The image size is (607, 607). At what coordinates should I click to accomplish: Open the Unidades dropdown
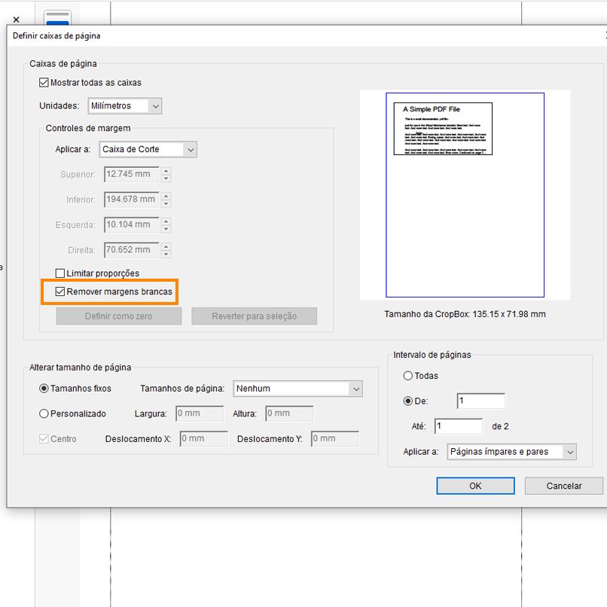154,106
